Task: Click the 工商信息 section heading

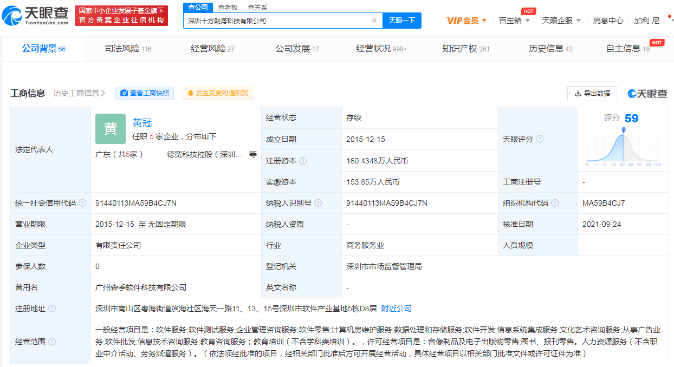Action: coord(28,93)
